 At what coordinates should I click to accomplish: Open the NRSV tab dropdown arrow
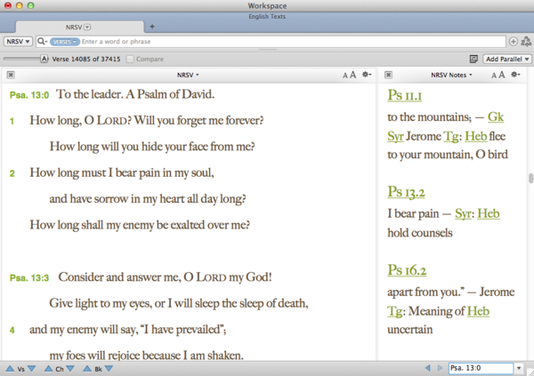point(87,27)
